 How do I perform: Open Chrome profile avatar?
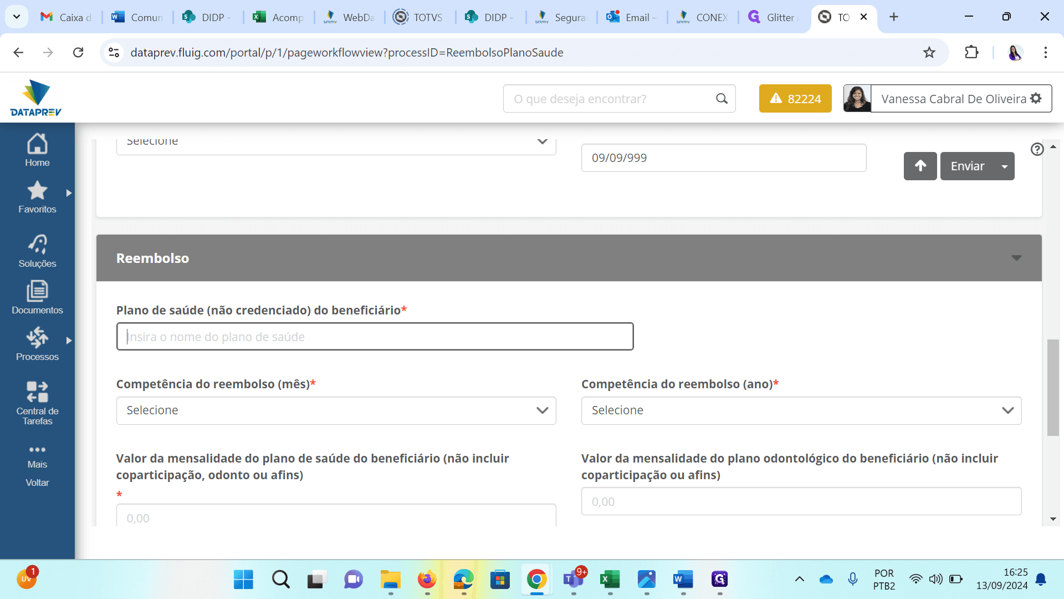[x=1015, y=52]
